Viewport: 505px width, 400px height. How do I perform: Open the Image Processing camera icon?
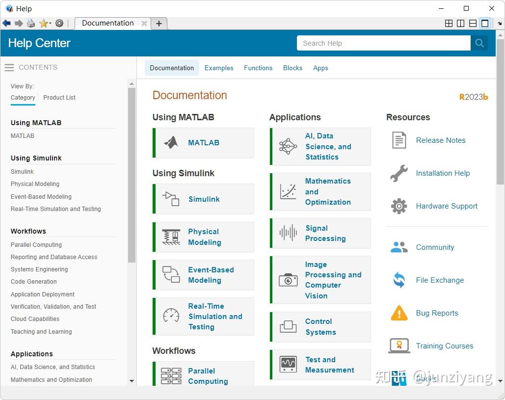[x=288, y=280]
